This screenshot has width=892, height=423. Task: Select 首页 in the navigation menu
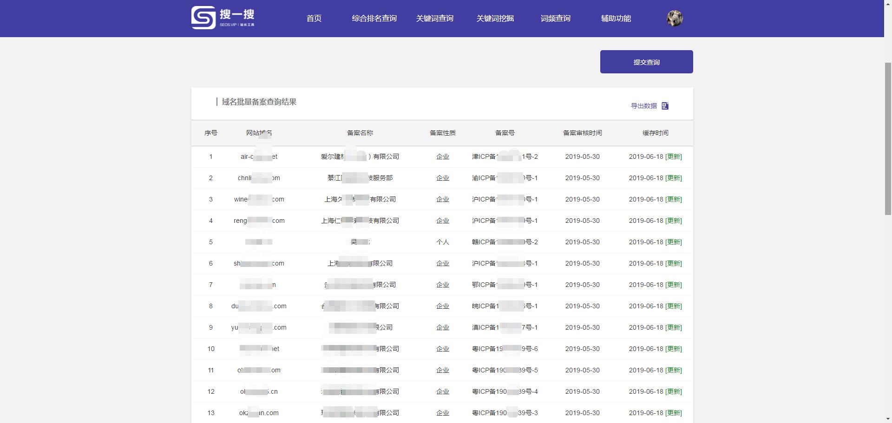click(314, 19)
